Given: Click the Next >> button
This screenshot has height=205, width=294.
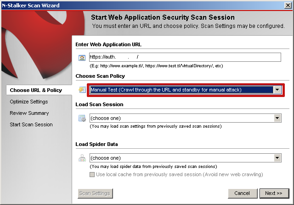Looking at the screenshot, I should point(274,194).
